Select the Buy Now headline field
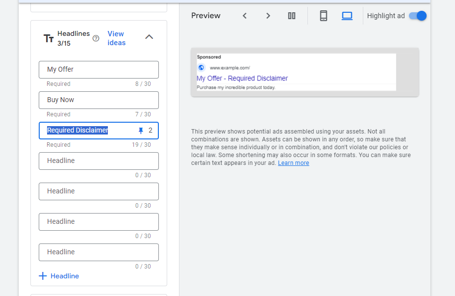The width and height of the screenshot is (455, 296). point(98,100)
